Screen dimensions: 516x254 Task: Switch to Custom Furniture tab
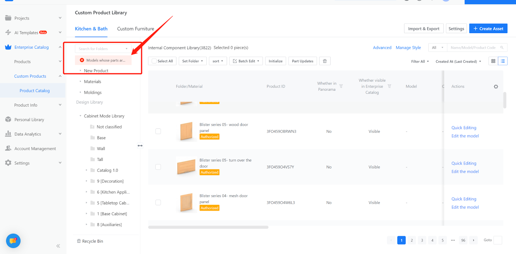[x=135, y=29]
